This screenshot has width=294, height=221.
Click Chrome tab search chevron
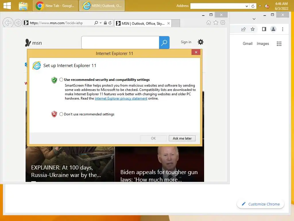(x=254, y=19)
